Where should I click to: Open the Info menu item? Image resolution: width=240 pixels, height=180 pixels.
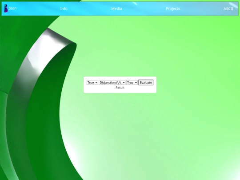pos(64,8)
